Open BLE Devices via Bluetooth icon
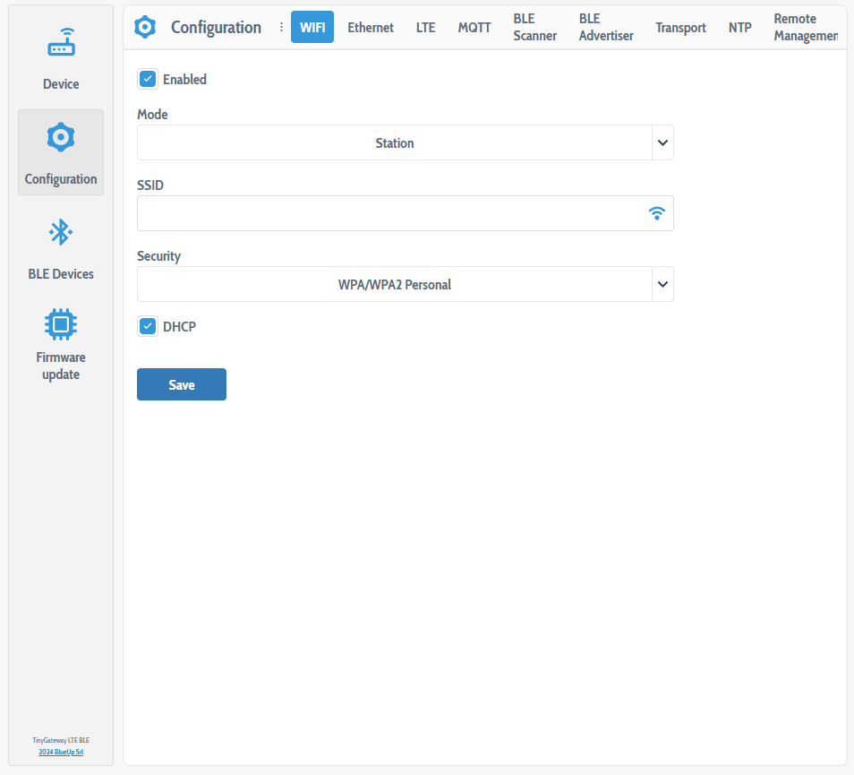854x775 pixels. 60,232
